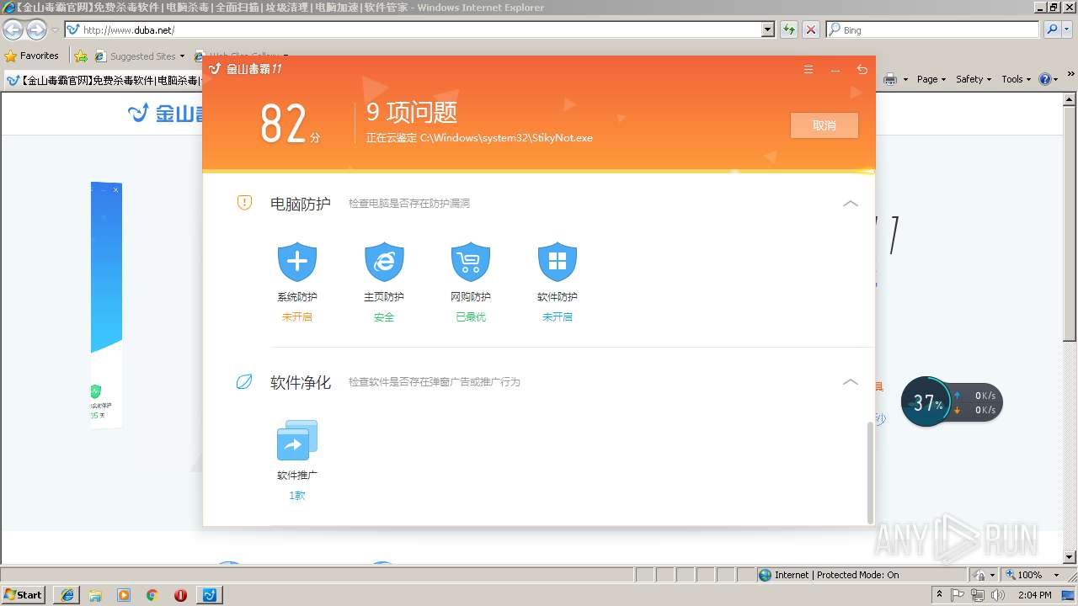Click the IE Print icon
Image resolution: width=1078 pixels, height=606 pixels.
890,79
